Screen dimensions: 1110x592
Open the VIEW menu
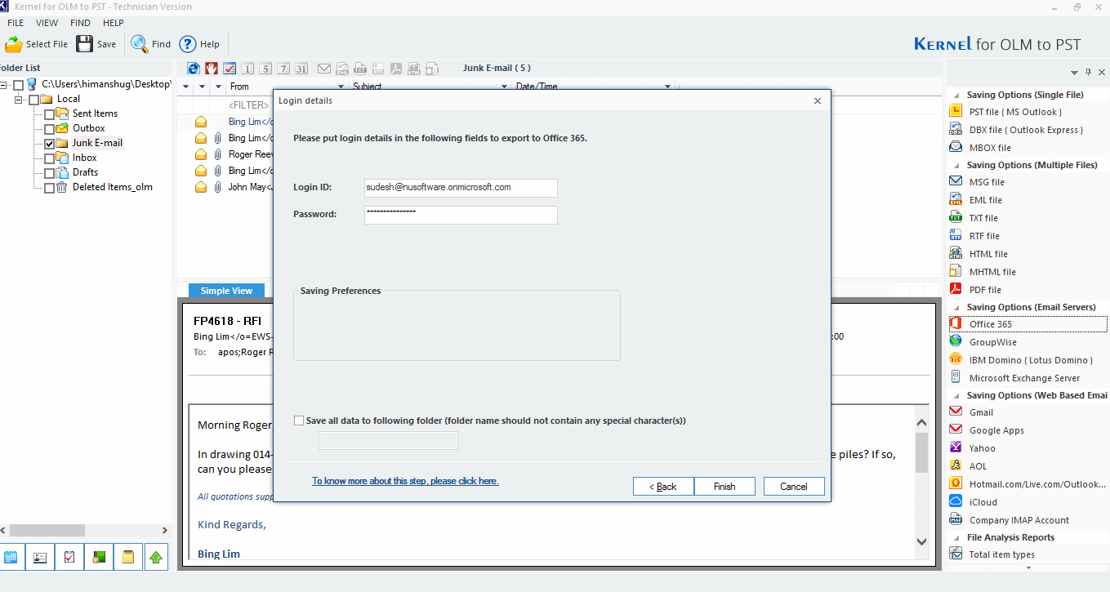tap(47, 23)
